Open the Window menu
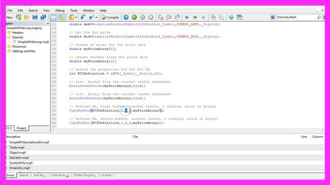 click(88, 10)
